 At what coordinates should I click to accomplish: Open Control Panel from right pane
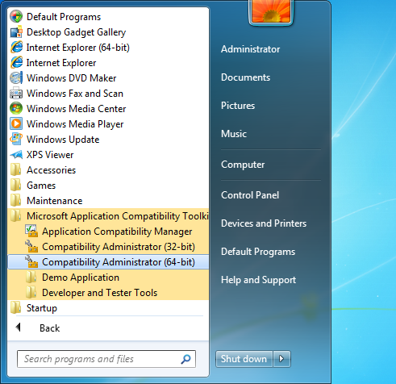tap(250, 195)
